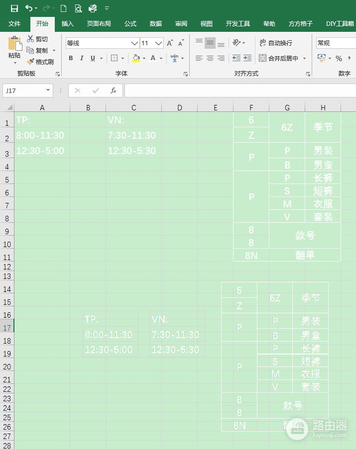Click the percent style icon
This screenshot has height=449, width=356.
pyautogui.click(x=339, y=58)
